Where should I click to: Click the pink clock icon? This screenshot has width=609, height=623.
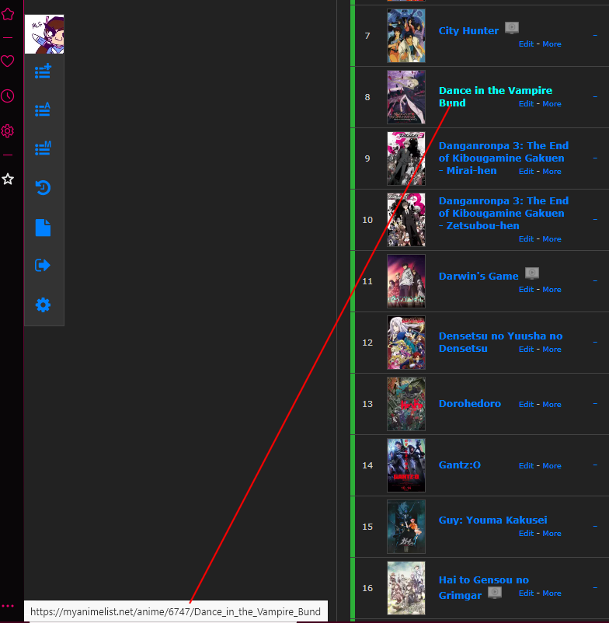[x=8, y=96]
